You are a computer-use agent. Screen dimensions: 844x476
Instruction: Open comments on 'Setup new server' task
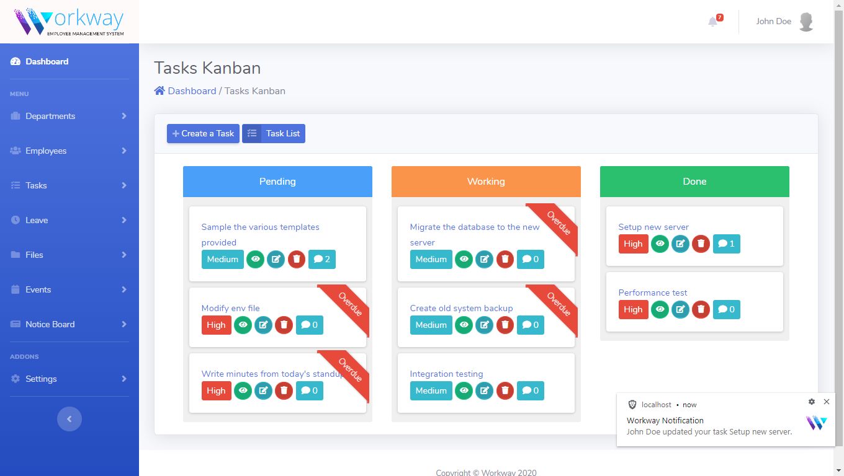[x=727, y=244]
